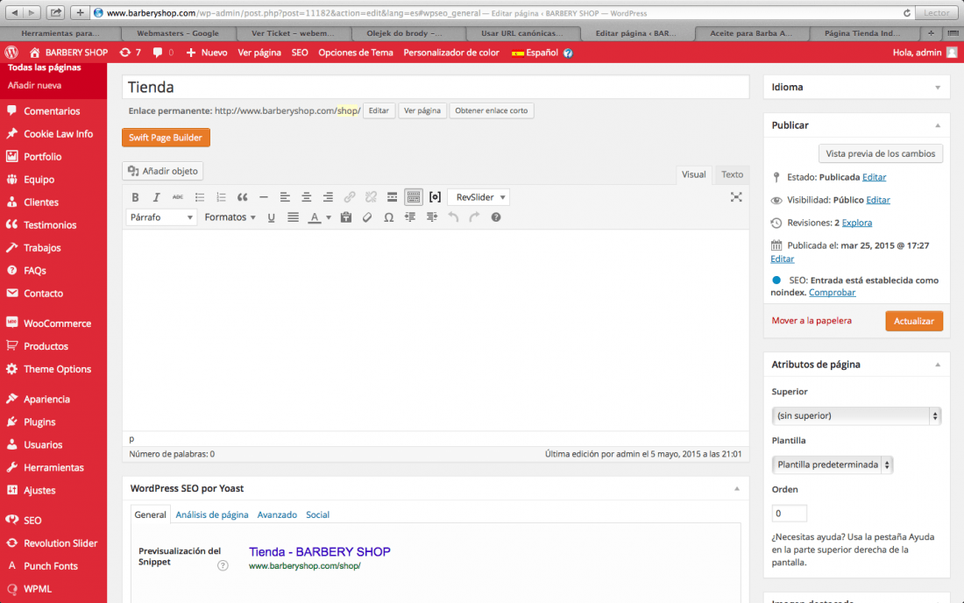Click the insert link icon
The width and height of the screenshot is (964, 603).
349,197
